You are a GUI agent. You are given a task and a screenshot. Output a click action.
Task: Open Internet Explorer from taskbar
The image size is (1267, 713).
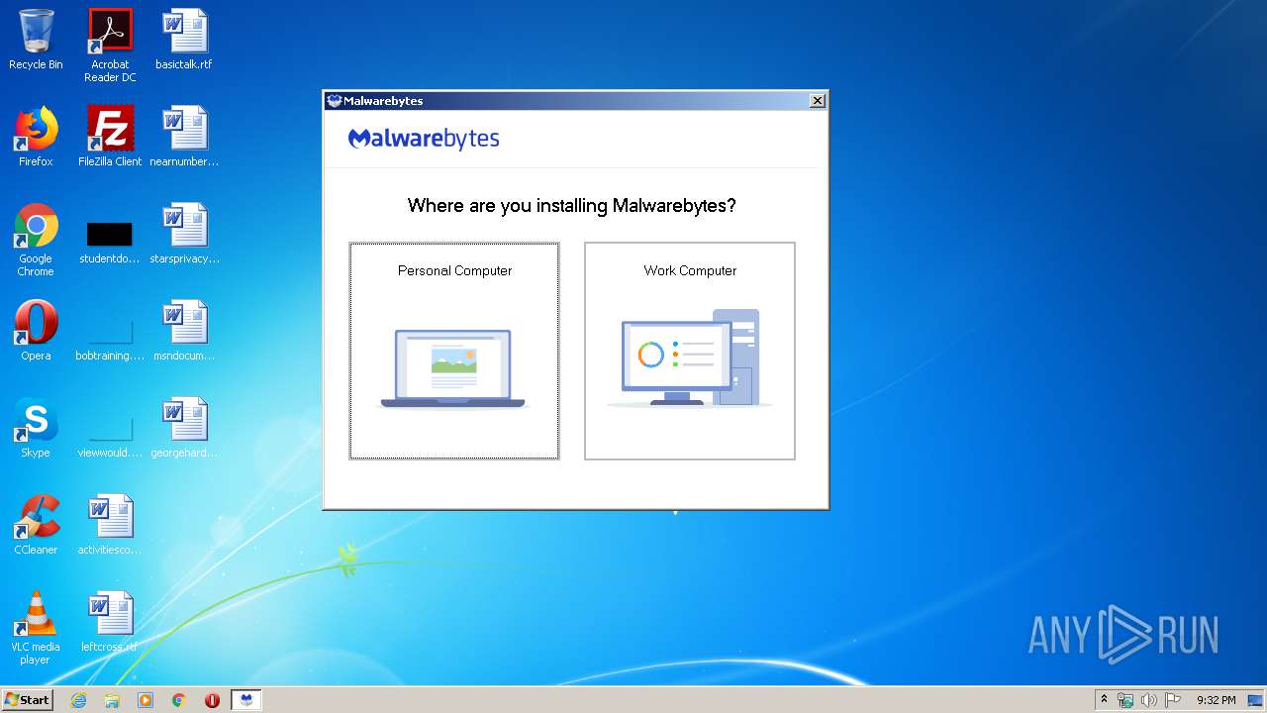tap(78, 700)
